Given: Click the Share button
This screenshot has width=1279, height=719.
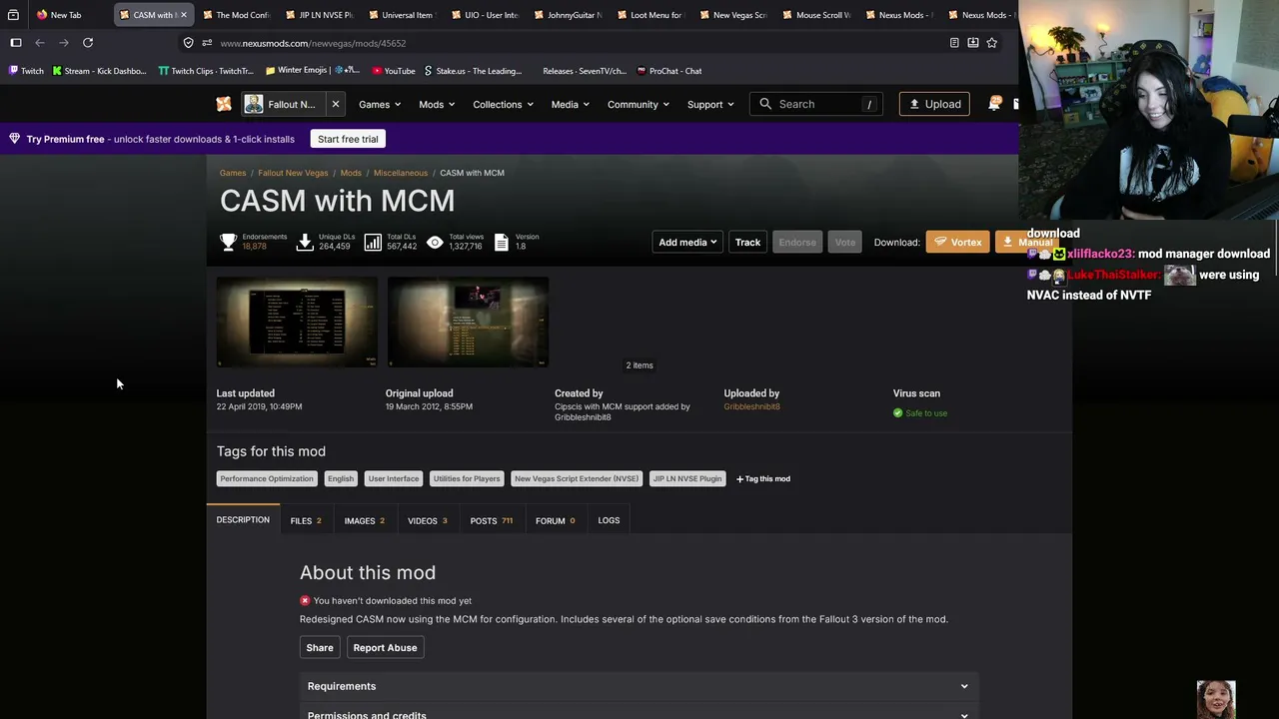Looking at the screenshot, I should tap(320, 648).
